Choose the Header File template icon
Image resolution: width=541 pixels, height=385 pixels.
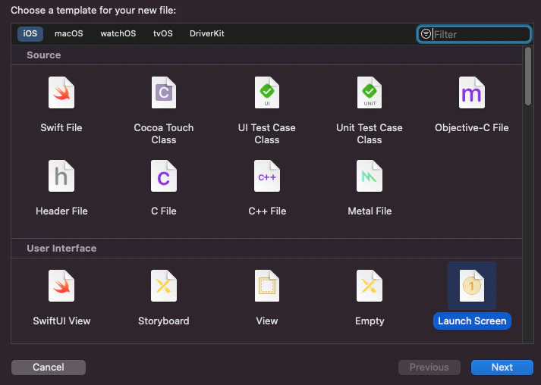pyautogui.click(x=61, y=176)
